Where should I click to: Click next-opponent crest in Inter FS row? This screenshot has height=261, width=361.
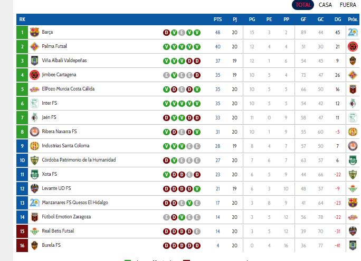pyautogui.click(x=353, y=103)
